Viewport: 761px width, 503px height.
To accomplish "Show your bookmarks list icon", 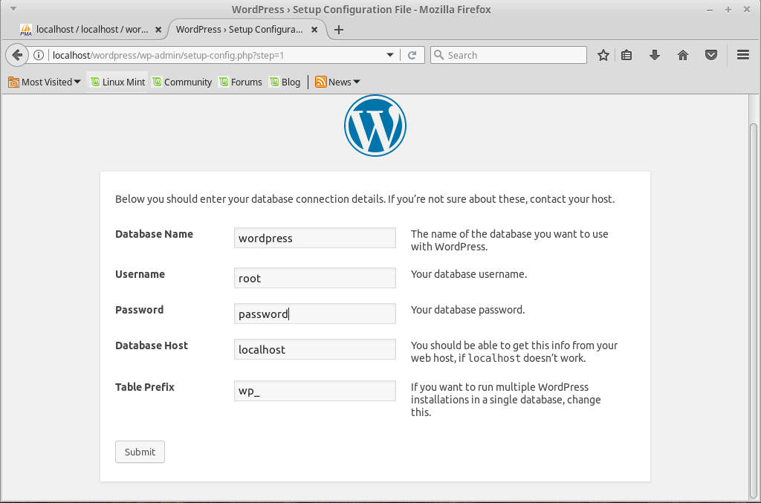I will click(626, 55).
